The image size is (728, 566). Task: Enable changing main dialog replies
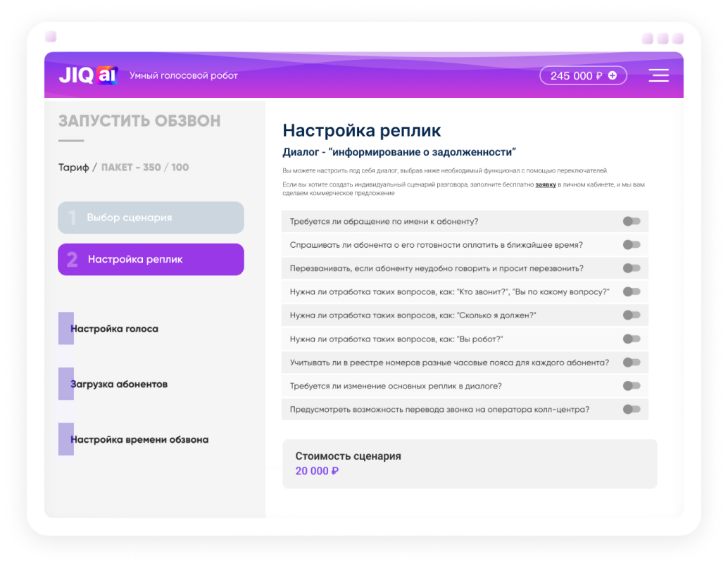[x=632, y=386]
